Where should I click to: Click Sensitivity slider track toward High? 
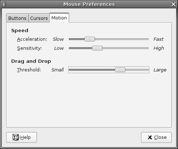pyautogui.click(x=125, y=48)
